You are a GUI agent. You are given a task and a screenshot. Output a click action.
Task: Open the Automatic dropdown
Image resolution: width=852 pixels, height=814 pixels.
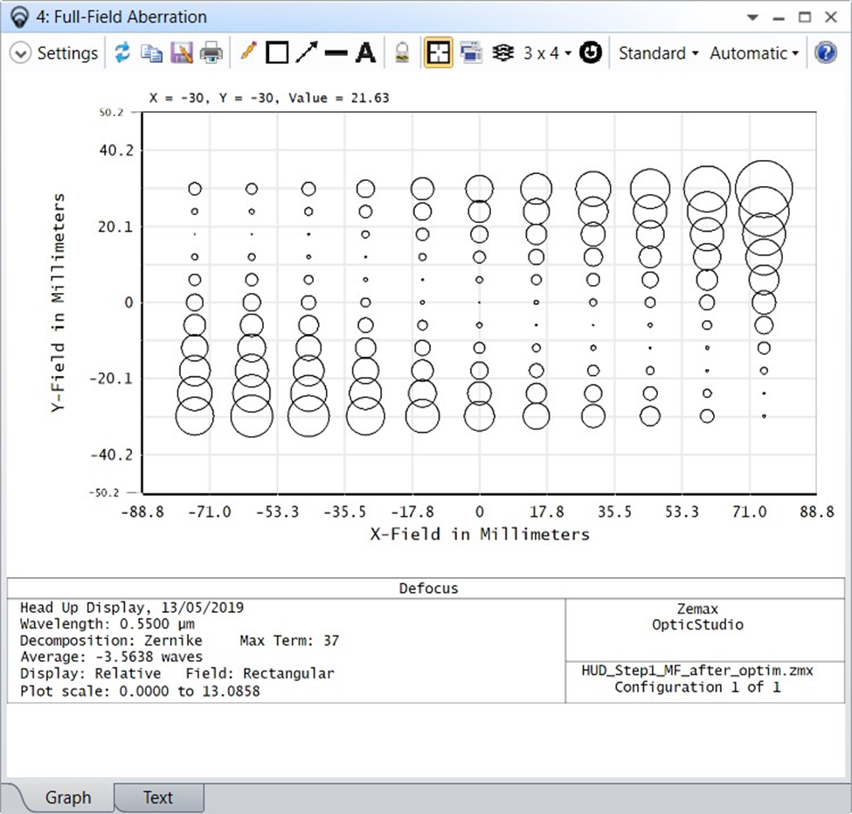(x=754, y=53)
